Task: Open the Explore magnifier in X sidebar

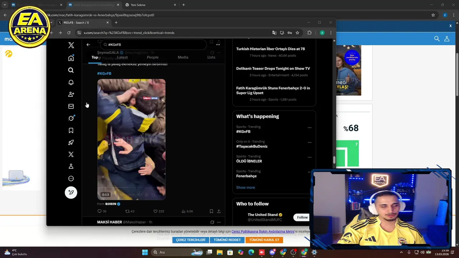Action: [x=71, y=70]
